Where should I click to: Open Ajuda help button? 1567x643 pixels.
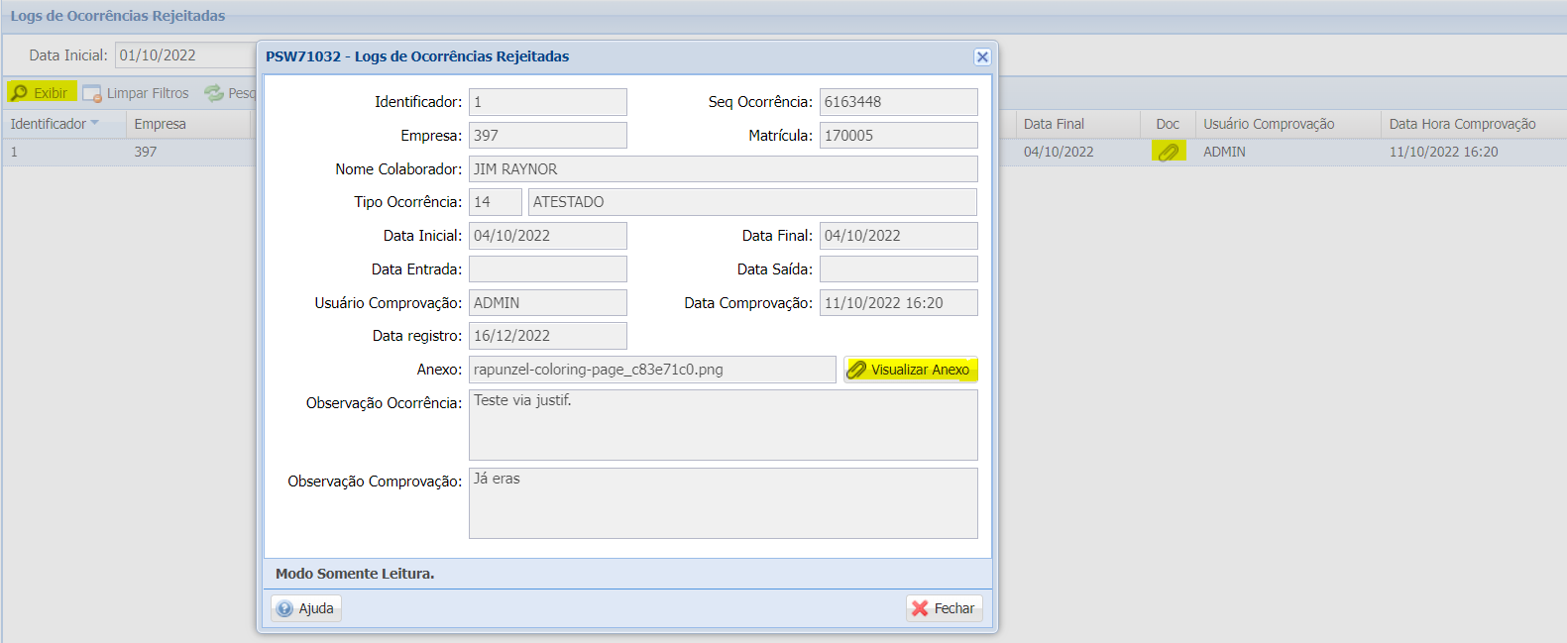306,608
